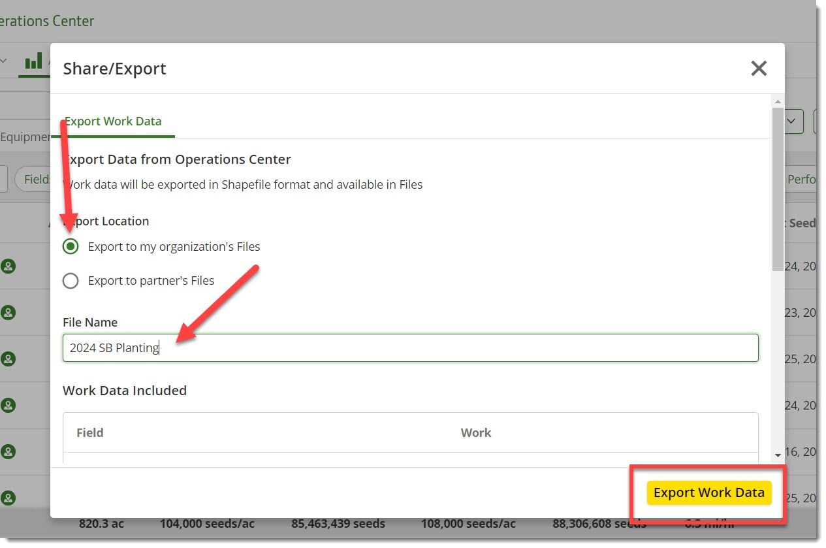Click the map pin icon in the fourth row
Screen dimensions: 826x548
[9, 405]
